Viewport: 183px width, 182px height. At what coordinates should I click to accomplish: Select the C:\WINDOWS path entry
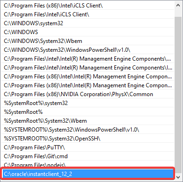point(87,32)
